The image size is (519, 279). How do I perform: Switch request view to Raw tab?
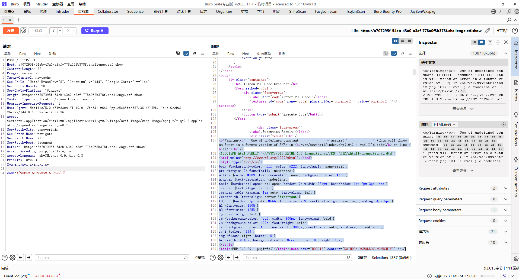pos(23,54)
